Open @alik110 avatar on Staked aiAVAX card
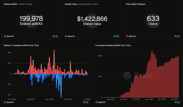Image resolution: width=183 pixels, height=107 pixels. pos(5,36)
